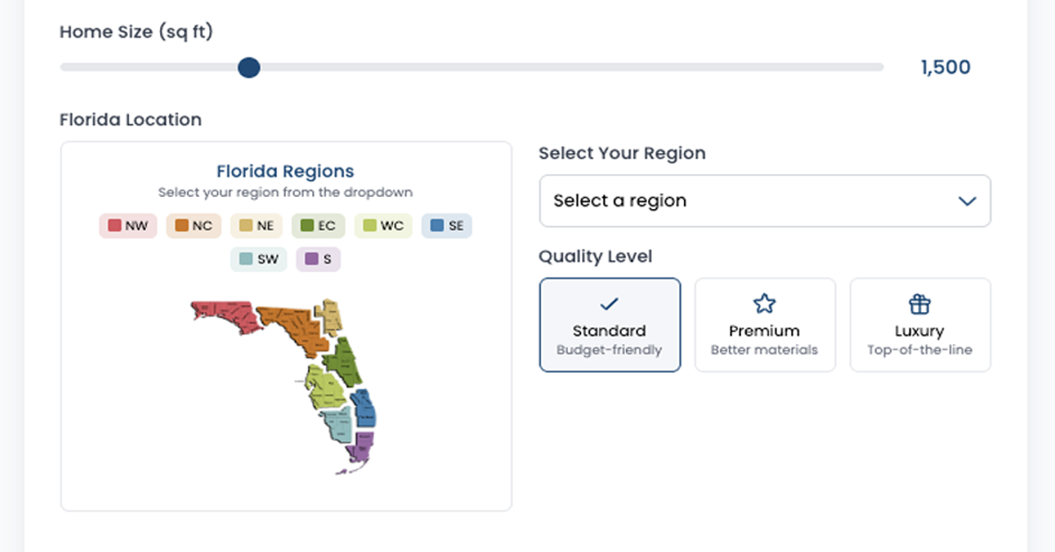Click the teal SW legend swatch
The image size is (1055, 552).
click(245, 259)
